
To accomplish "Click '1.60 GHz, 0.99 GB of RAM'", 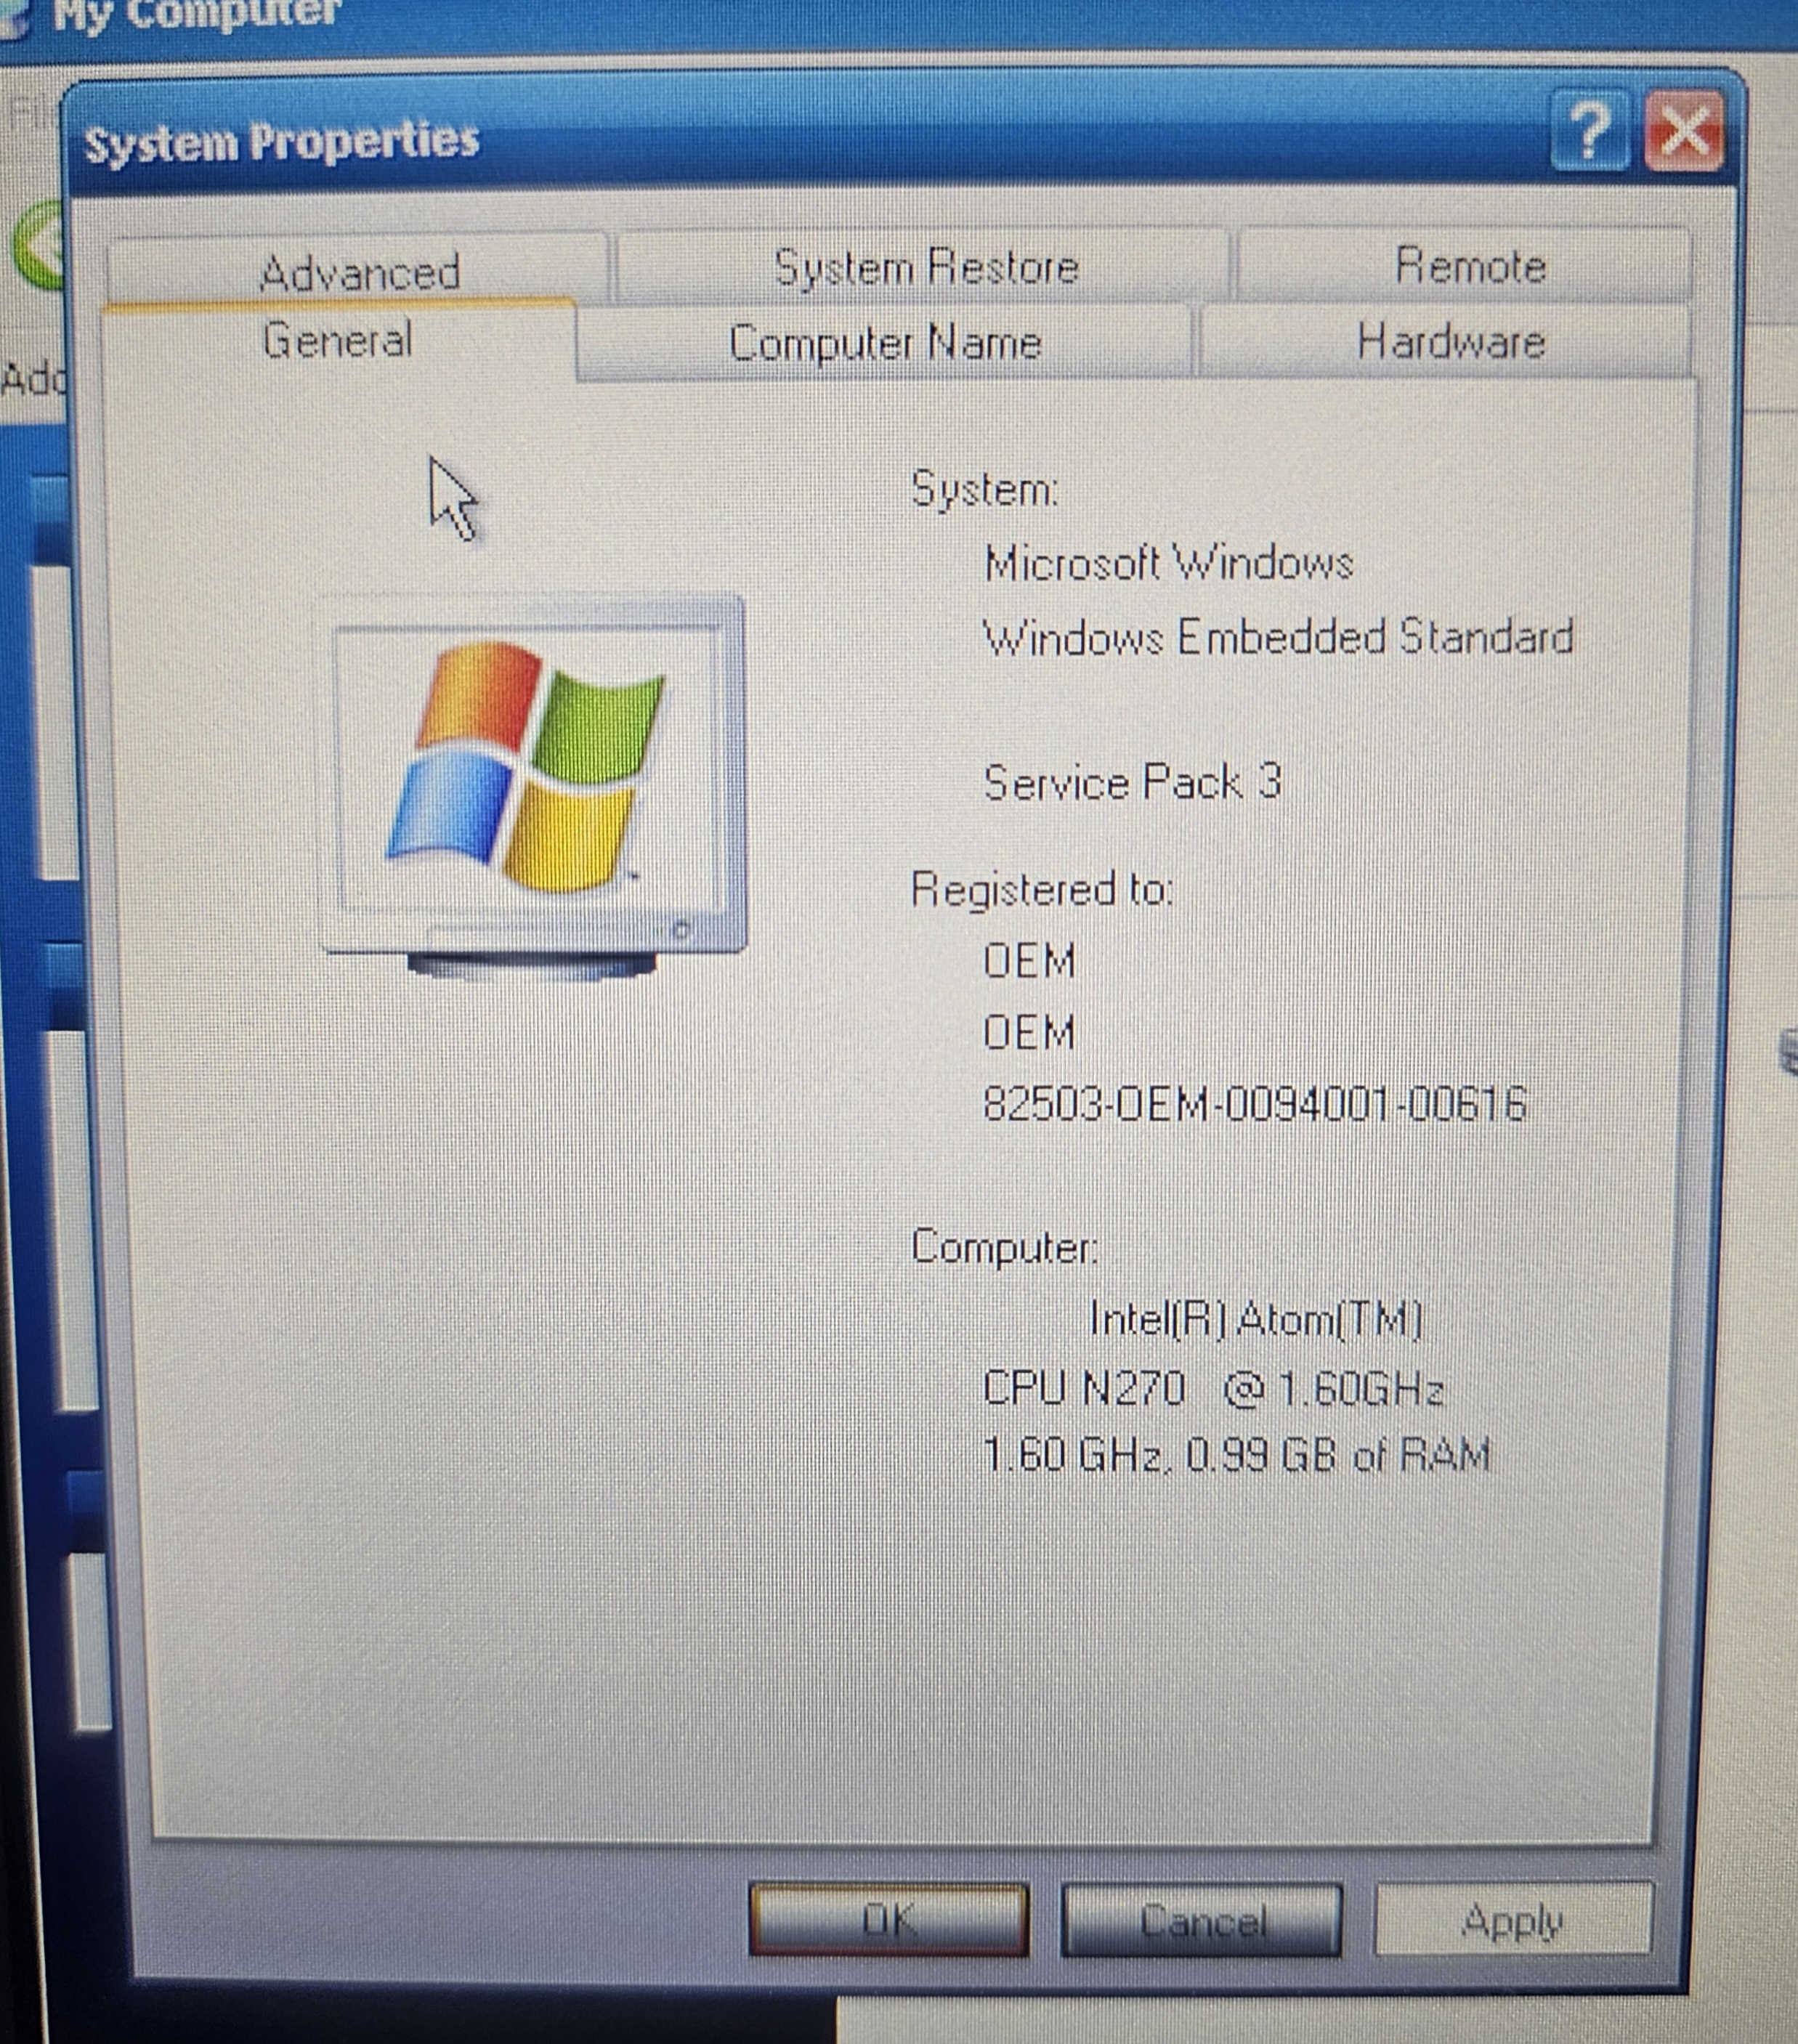I will click(x=1237, y=1455).
